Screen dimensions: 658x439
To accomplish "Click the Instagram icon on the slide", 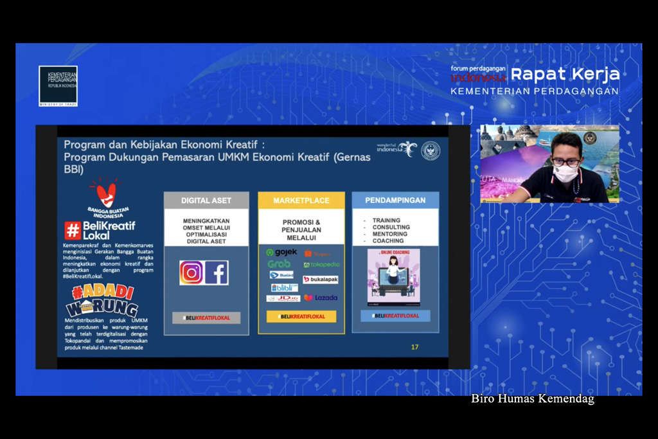I will 191,273.
